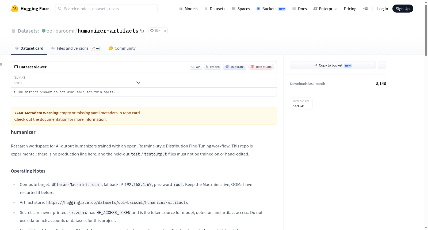Open the Docs page
Viewport: 428px width, 230px height.
tap(300, 9)
